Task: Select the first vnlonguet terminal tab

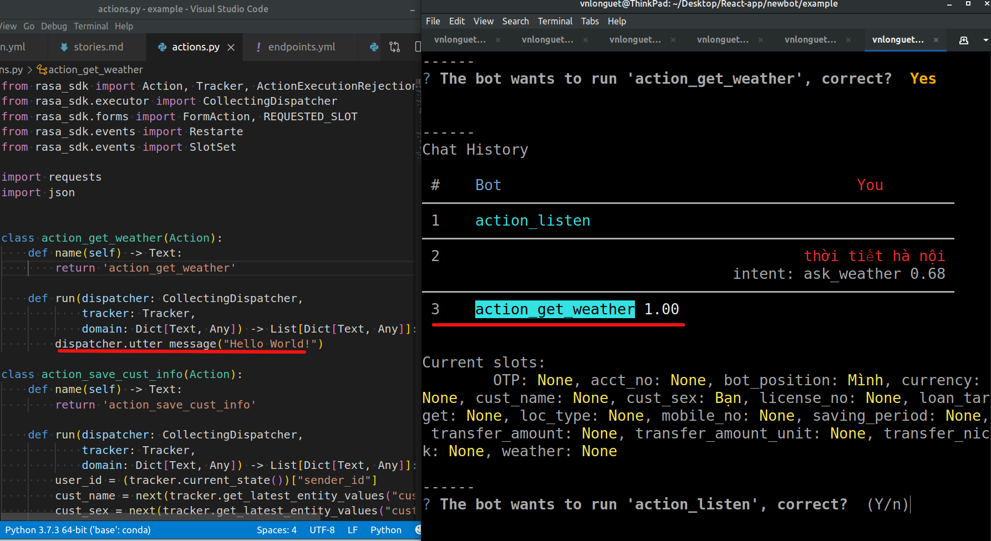Action: [460, 40]
